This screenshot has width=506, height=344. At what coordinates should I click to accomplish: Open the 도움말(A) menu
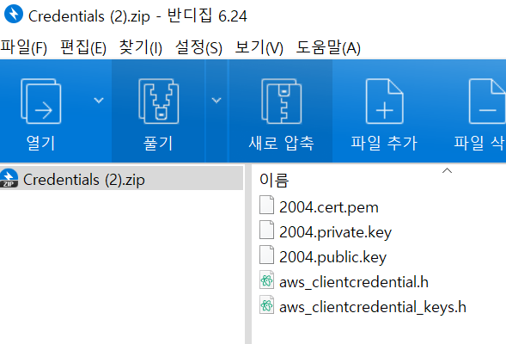tap(328, 47)
